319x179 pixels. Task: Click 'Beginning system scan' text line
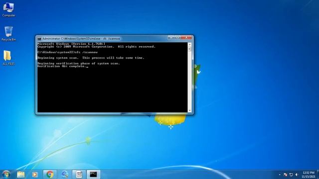(x=91, y=58)
